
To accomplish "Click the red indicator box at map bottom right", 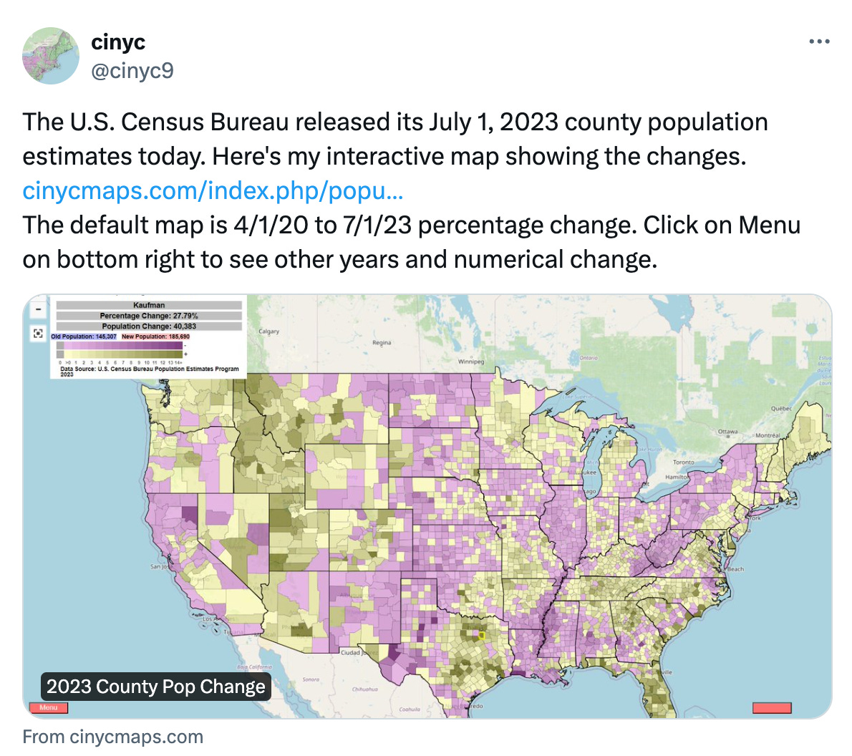I will click(771, 707).
